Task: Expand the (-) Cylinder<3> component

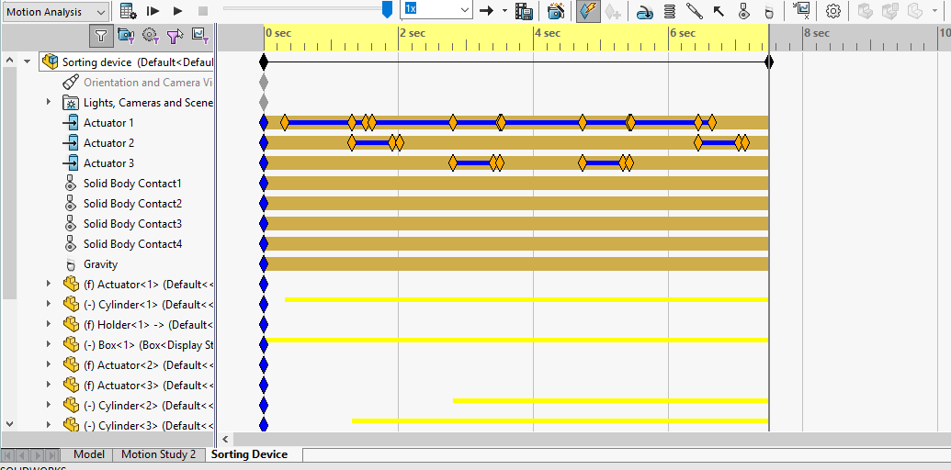Action: pos(49,425)
